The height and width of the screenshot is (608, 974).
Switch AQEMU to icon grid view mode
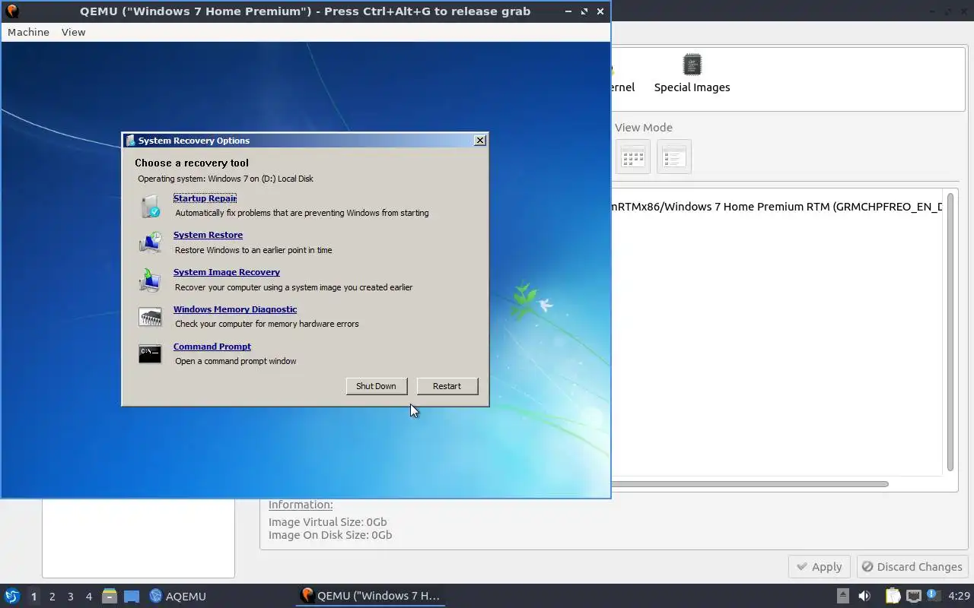633,157
